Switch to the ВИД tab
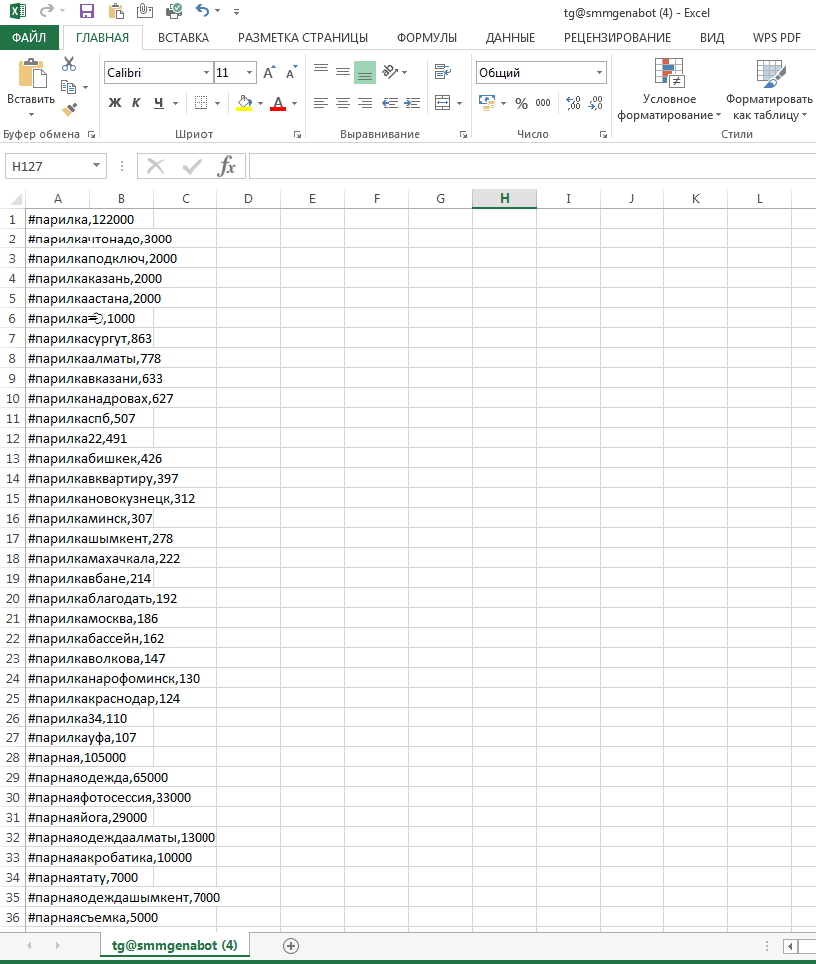This screenshot has height=964, width=816. point(712,38)
